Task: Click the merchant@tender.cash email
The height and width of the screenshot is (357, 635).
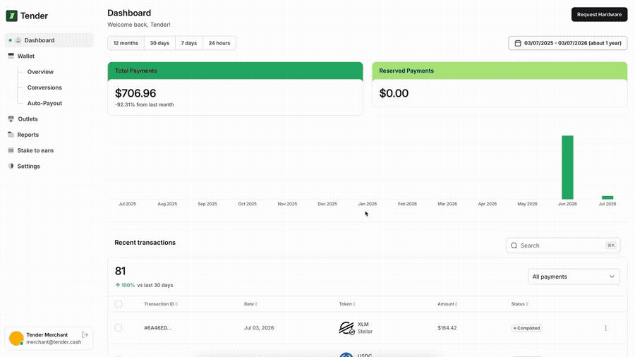Action: (x=54, y=342)
